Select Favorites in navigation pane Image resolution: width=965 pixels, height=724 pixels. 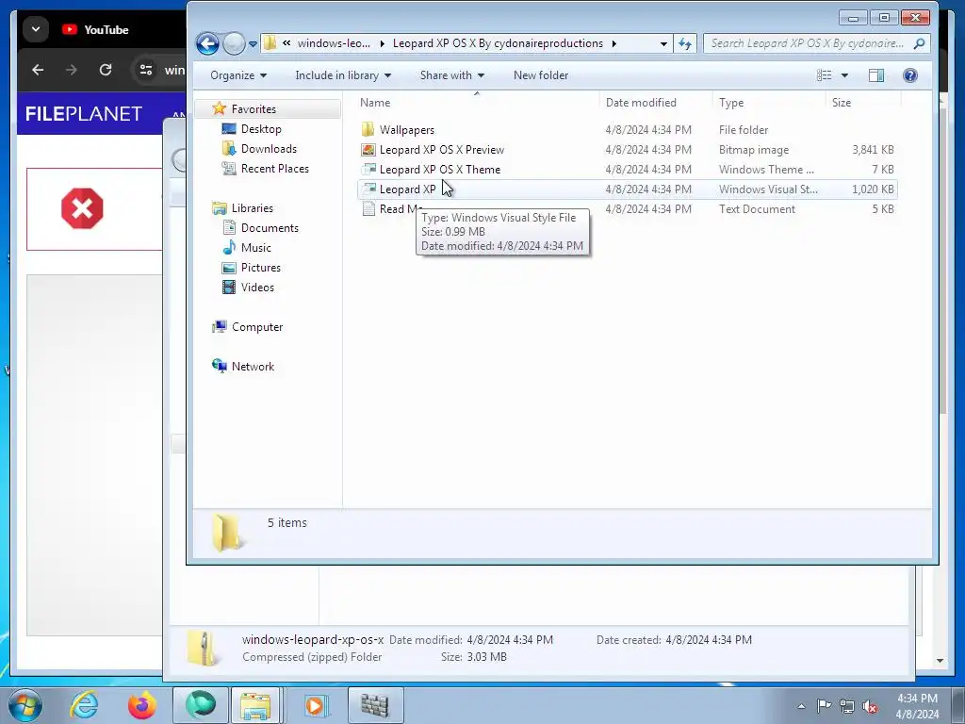tap(253, 109)
